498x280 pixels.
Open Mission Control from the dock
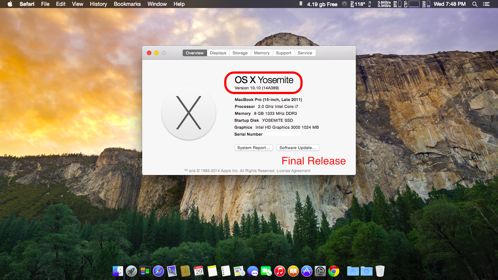pyautogui.click(x=145, y=271)
